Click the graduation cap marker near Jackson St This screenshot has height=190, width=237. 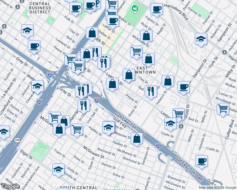(x=38, y=87)
